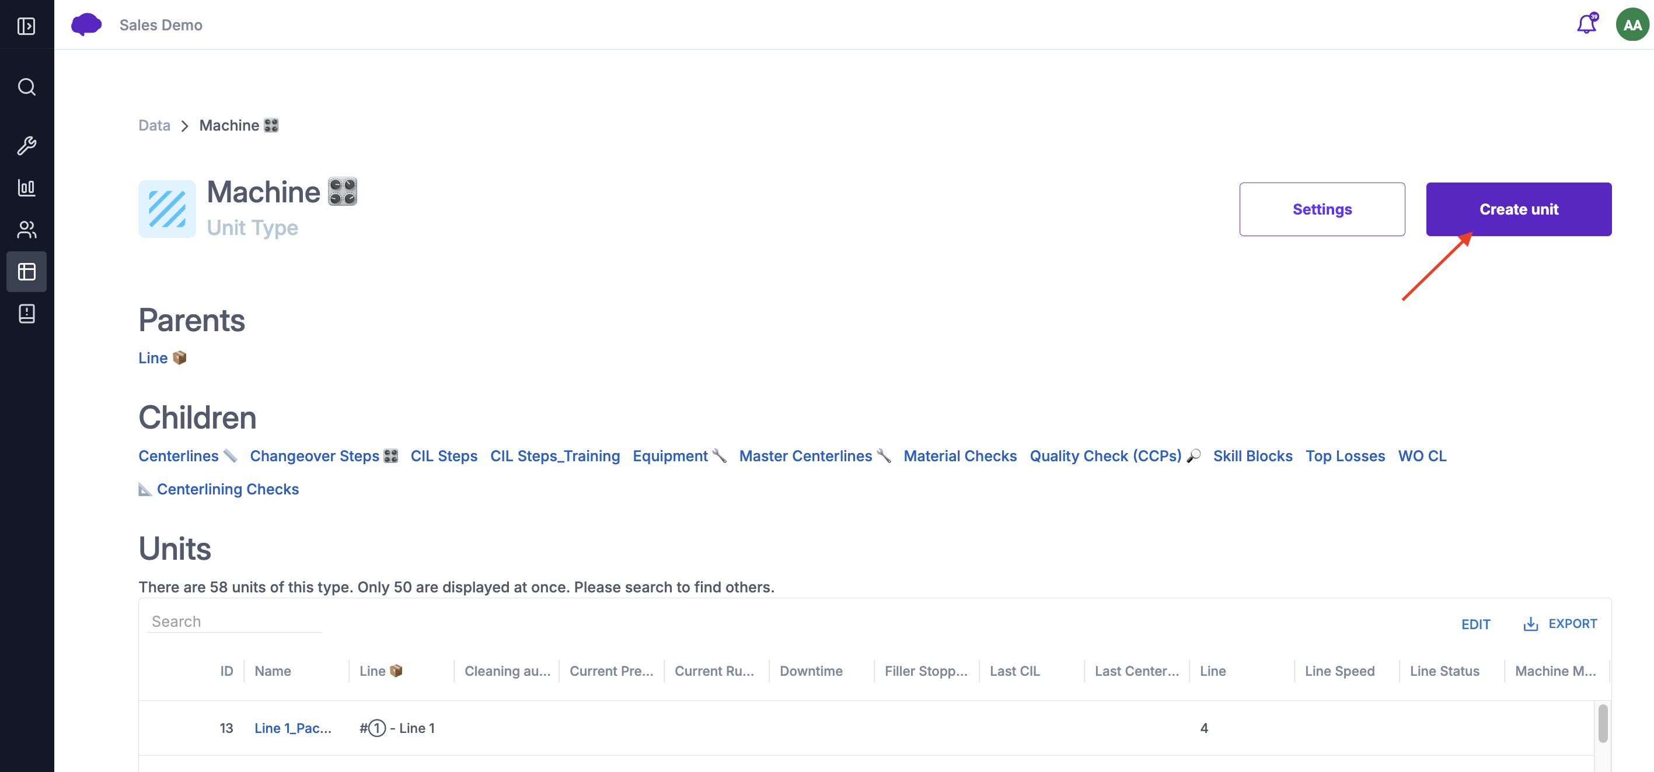Open the Equipment child link
Screen dimensions: 1654x772
coord(679,455)
